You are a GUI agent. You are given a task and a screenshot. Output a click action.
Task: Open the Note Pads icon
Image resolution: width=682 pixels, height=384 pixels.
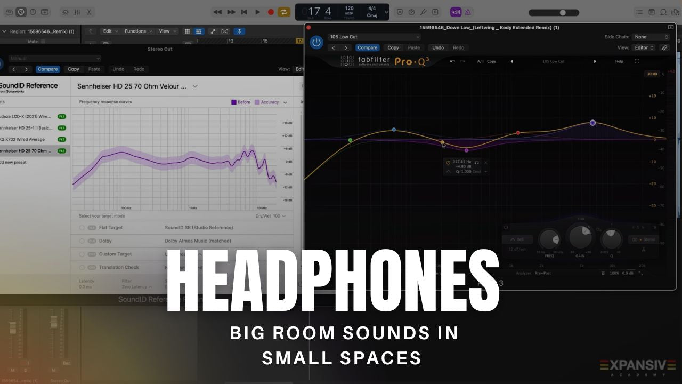[652, 12]
